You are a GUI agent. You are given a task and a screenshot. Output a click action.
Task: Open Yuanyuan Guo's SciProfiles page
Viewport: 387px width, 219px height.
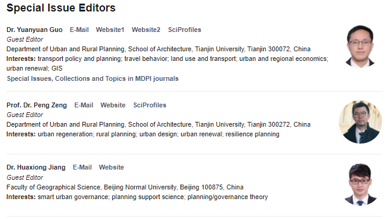pyautogui.click(x=185, y=30)
